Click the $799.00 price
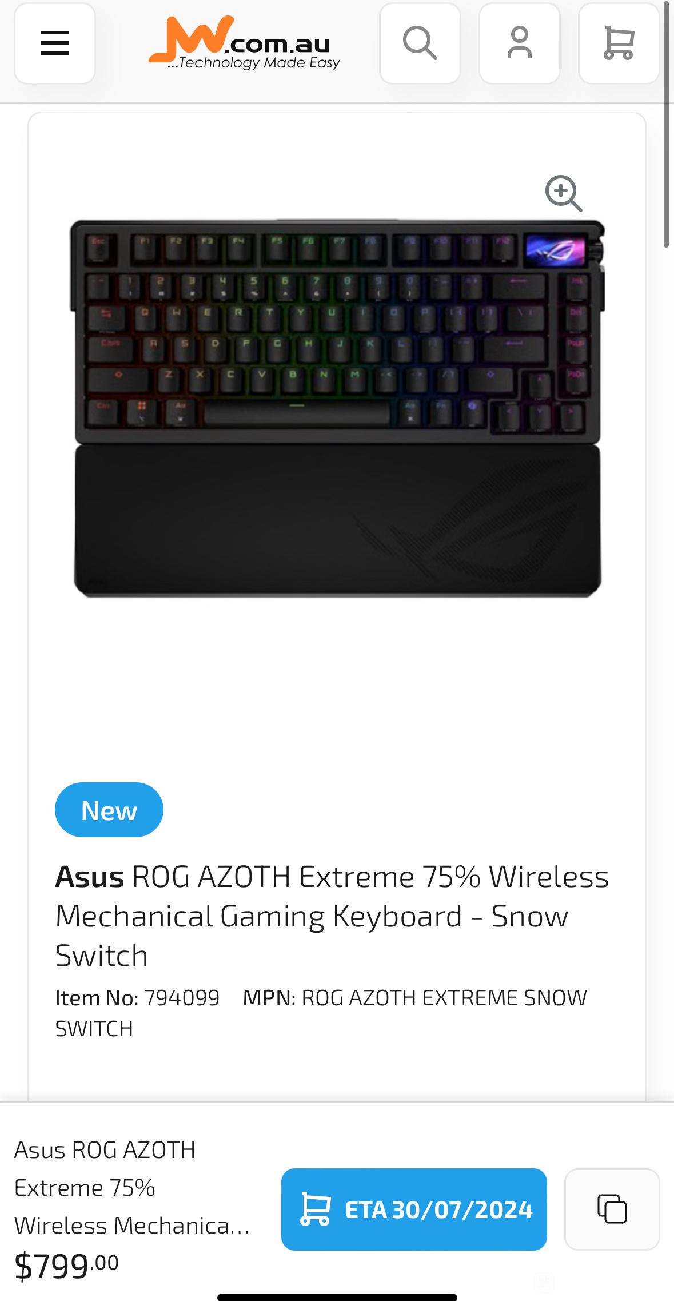674x1301 pixels. (66, 1265)
